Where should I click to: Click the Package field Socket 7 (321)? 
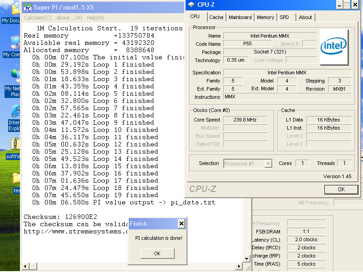tap(270, 52)
